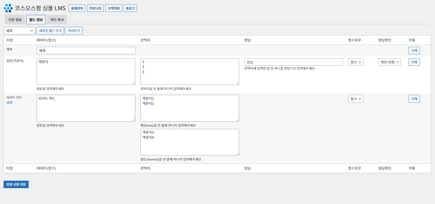Viewport: 435px width, 204px height.
Task: Click the 설명 link under 리커트 척도
Action: point(9,102)
